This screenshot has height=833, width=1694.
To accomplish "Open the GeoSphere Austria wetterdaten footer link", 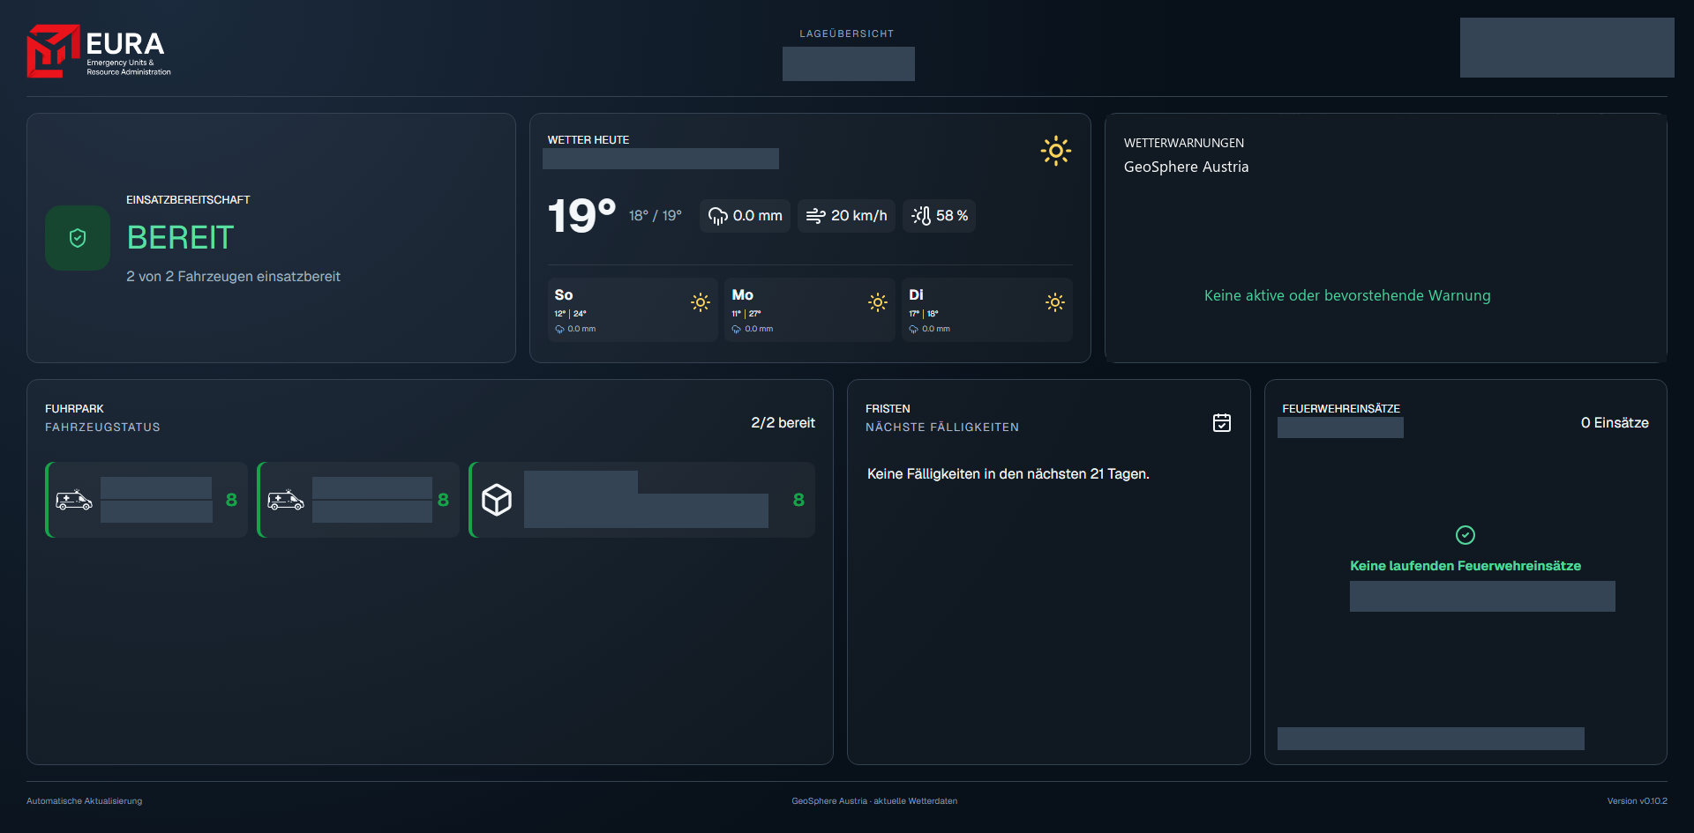I will (874, 801).
